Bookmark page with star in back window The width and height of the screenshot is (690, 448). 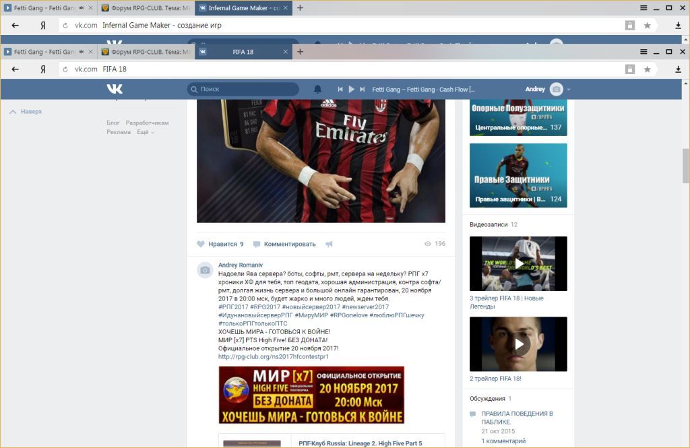647,26
